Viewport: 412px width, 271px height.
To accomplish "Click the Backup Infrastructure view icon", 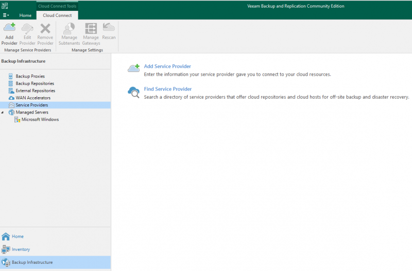I will tap(6, 262).
